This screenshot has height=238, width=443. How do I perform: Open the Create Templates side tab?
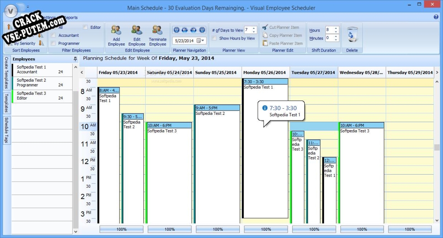click(x=7, y=73)
